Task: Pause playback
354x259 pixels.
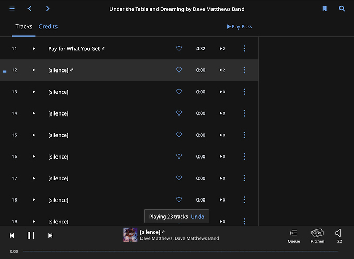Action: [31, 236]
